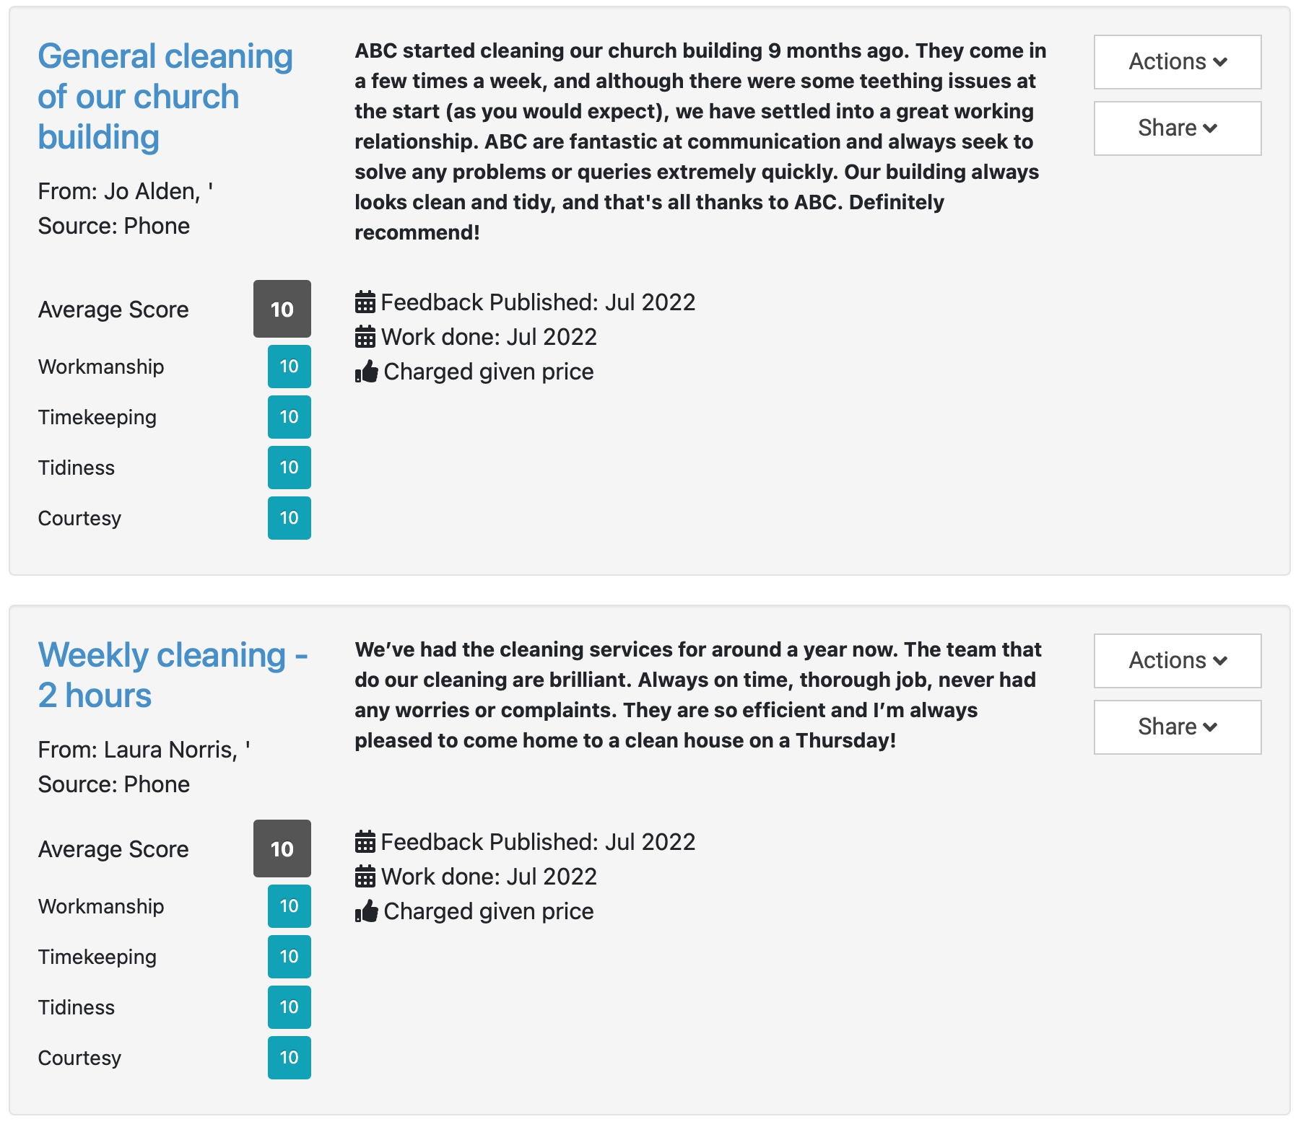Open 'Weekly cleaning - 2 hours' review link
The height and width of the screenshot is (1127, 1301).
[172, 675]
